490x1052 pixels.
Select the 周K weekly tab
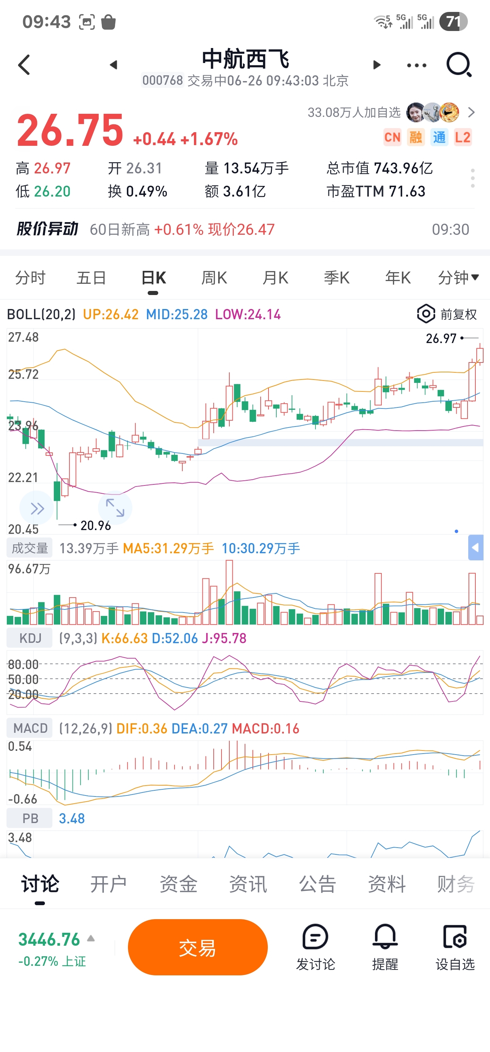(x=214, y=278)
